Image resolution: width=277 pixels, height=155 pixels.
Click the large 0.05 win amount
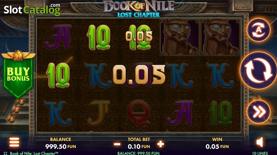(x=139, y=75)
